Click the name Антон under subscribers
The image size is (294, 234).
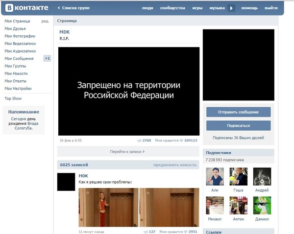[x=239, y=219]
